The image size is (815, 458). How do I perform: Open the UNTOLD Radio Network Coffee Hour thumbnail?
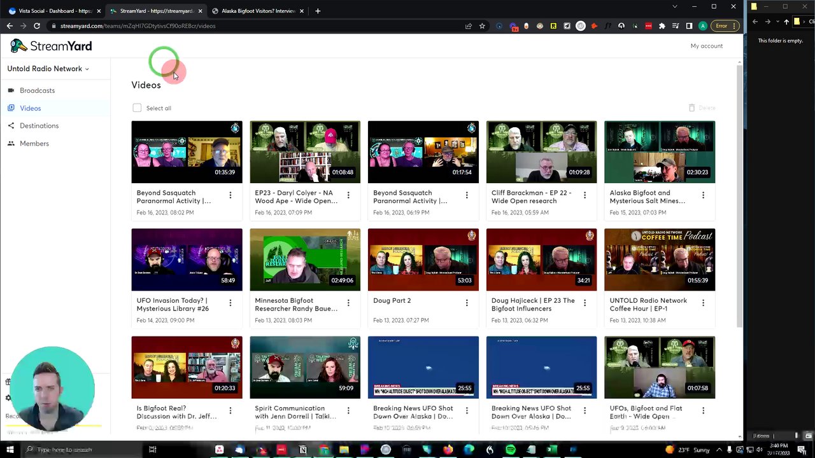point(659,260)
